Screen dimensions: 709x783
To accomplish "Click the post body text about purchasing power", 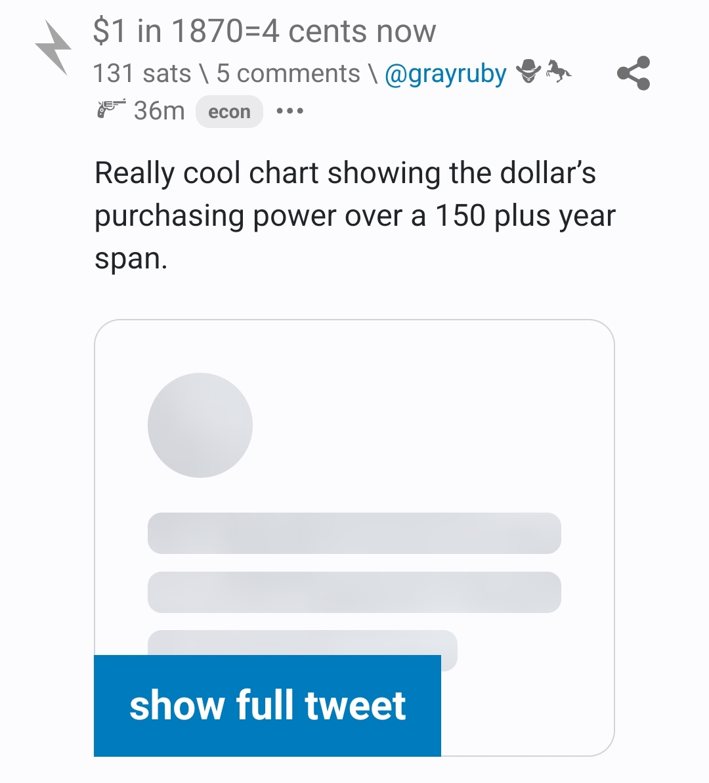I will coord(354,215).
